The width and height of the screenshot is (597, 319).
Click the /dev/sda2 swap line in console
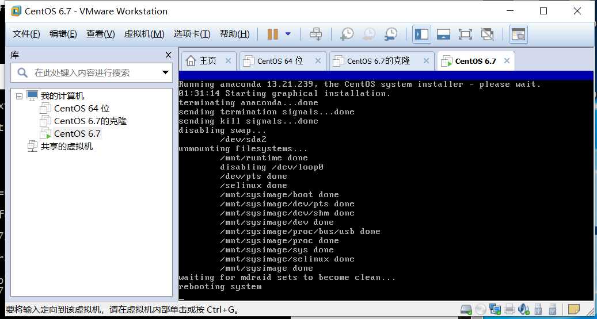click(243, 140)
